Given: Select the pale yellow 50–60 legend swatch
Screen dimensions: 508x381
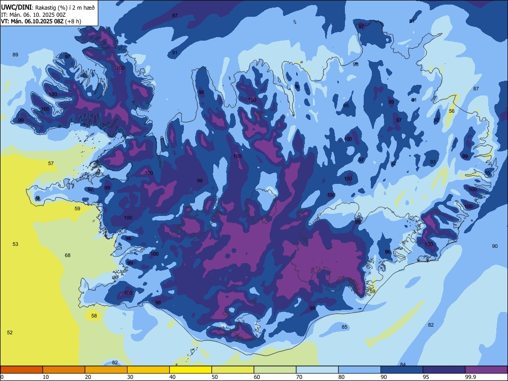Looking at the screenshot, I should (233, 370).
